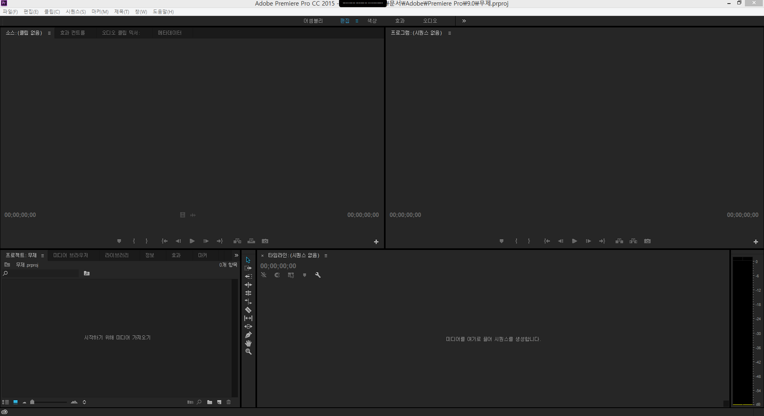Select the Ripple Edit tool
Screen dimensions: 764x416
pyautogui.click(x=248, y=285)
